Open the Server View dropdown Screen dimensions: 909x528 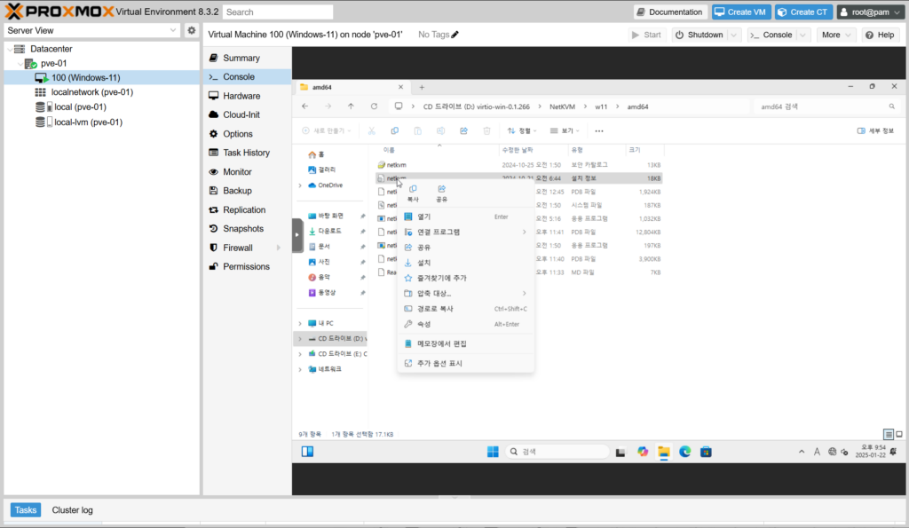(x=91, y=30)
